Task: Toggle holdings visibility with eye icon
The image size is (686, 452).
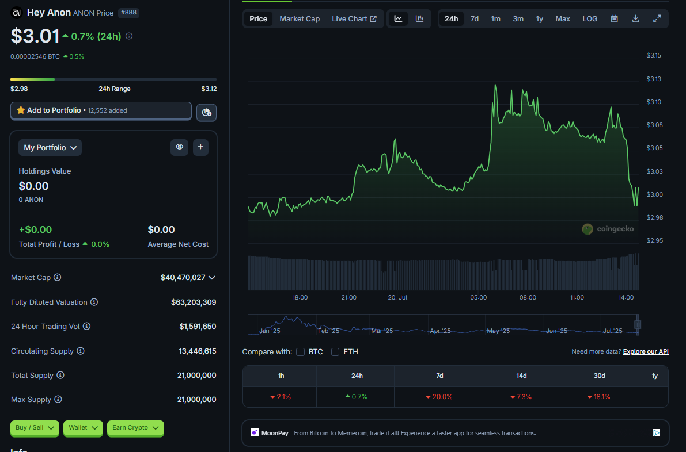Action: point(179,147)
